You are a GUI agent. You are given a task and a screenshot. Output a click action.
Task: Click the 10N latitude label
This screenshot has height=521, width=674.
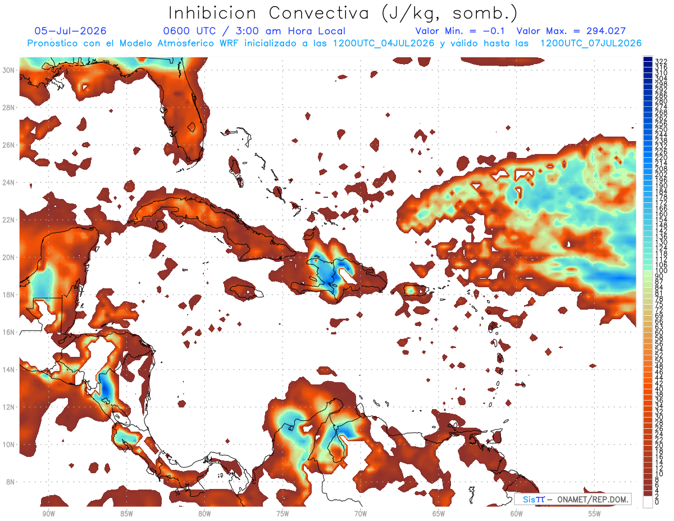point(8,445)
